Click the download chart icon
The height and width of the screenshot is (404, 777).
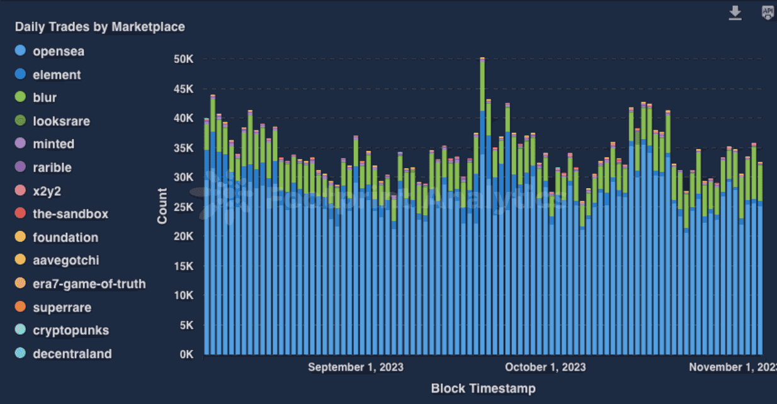pyautogui.click(x=735, y=13)
